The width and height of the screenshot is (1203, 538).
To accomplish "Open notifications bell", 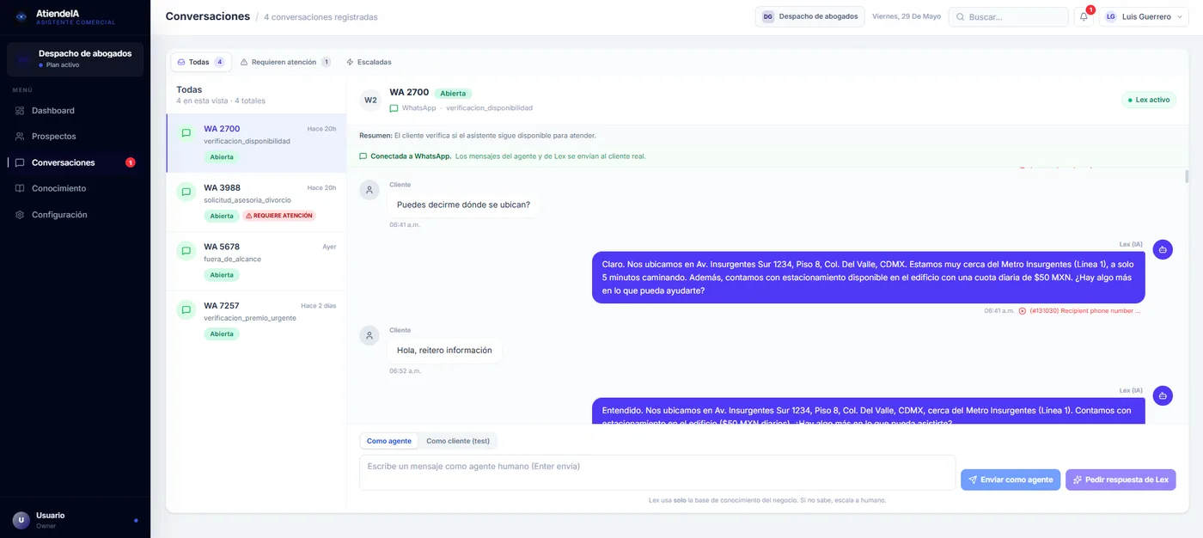I will 1084,16.
